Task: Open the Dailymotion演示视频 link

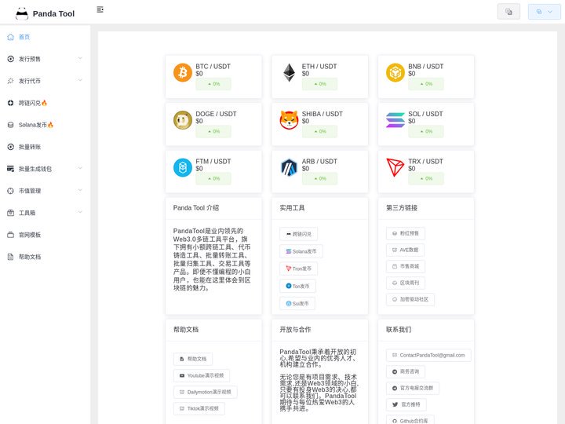Action: [206, 393]
